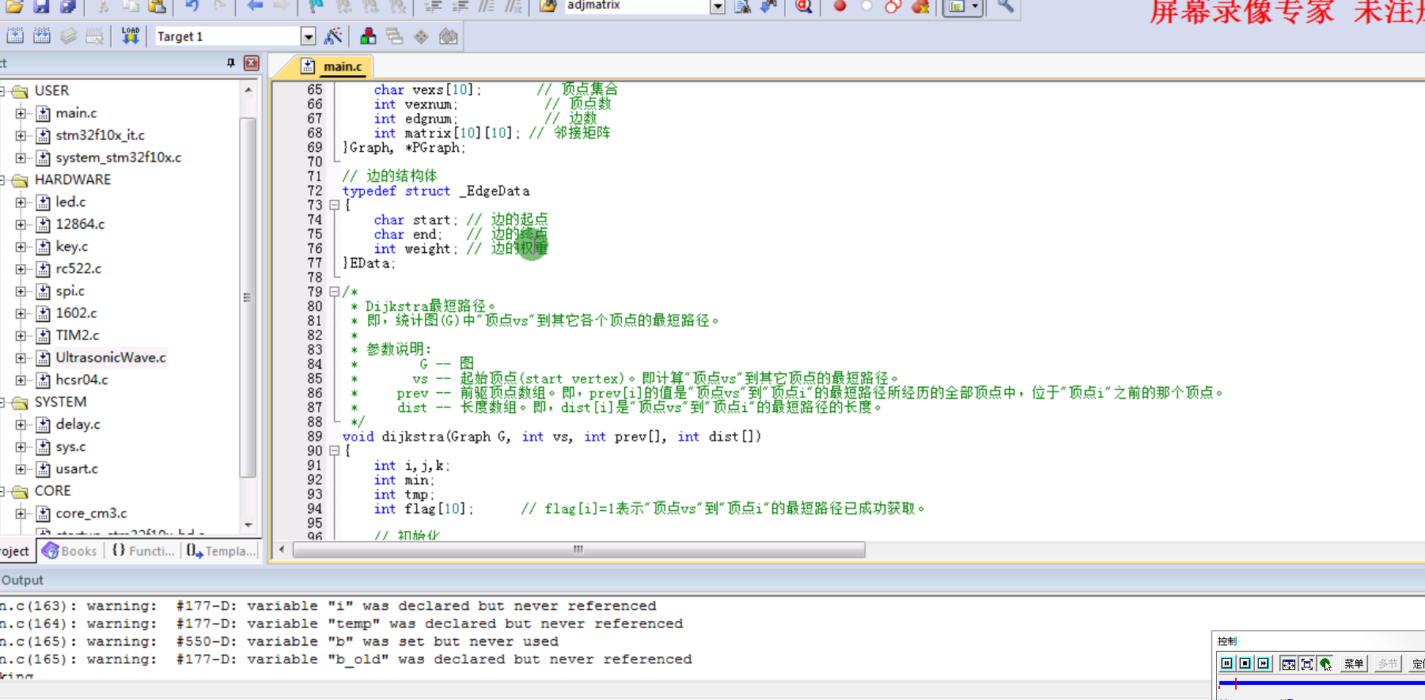Select key.c file in tree
The image size is (1425, 700).
pos(71,247)
